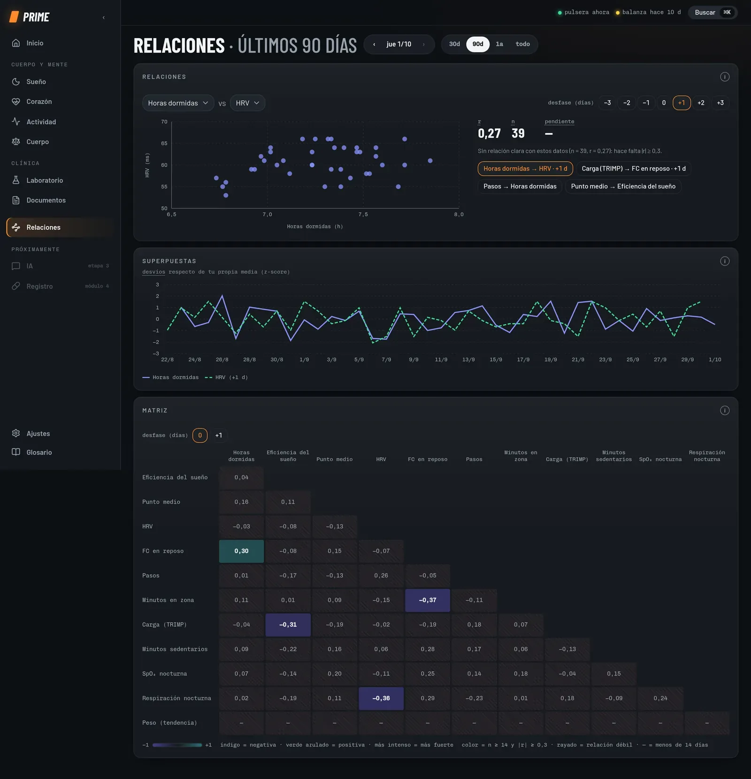Click the 0,30 matrix cell
This screenshot has width=751, height=779.
pos(241,551)
